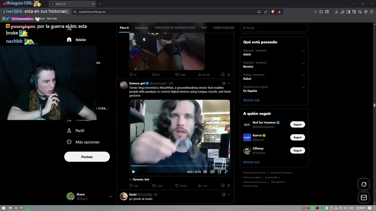The width and height of the screenshot is (376, 211).
Task: Open the Windows Start button
Action: click(4, 208)
